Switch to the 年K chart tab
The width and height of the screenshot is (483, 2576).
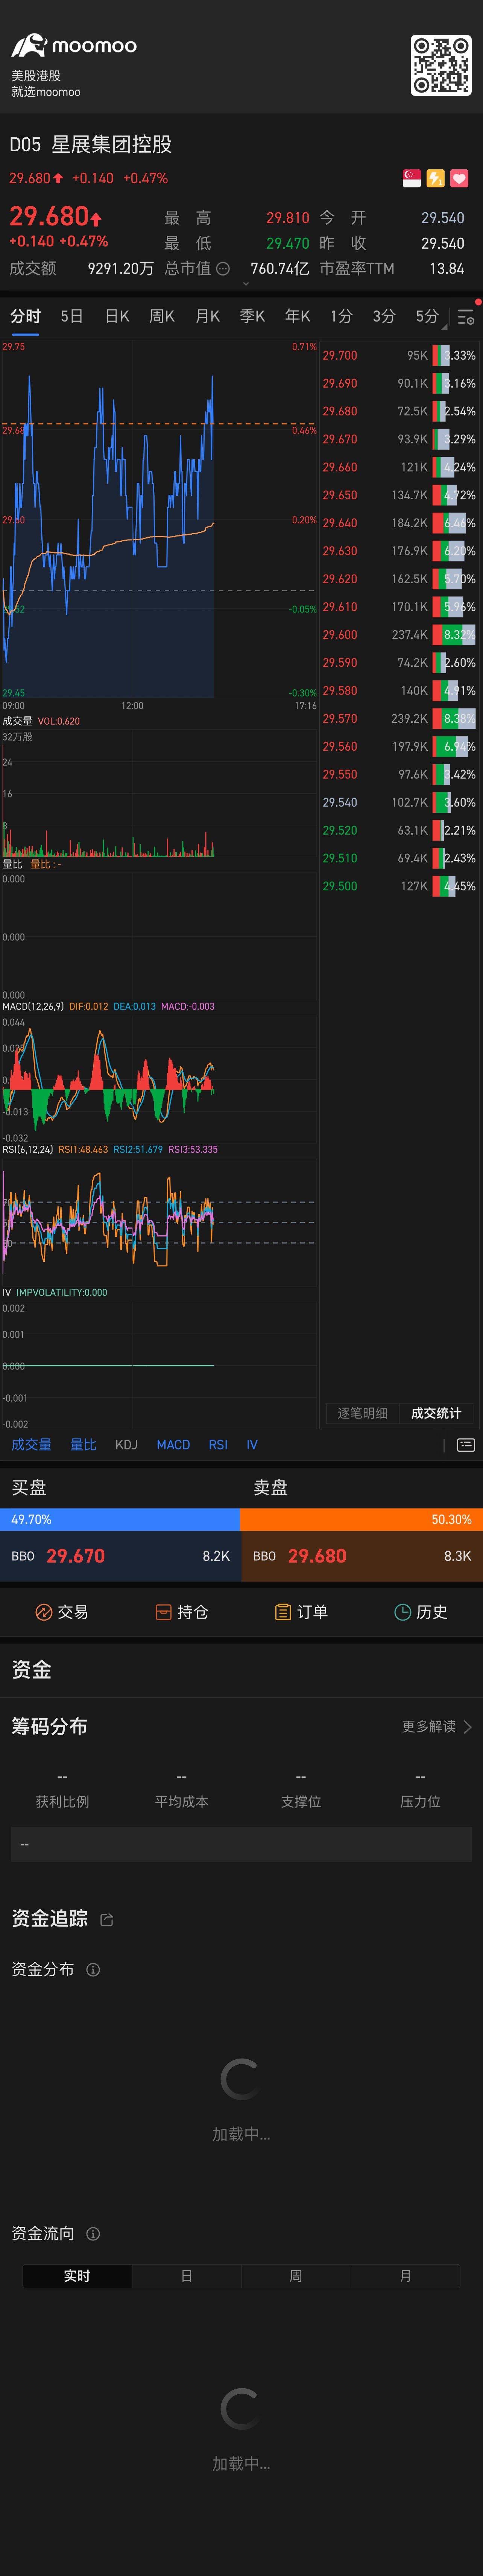click(297, 316)
